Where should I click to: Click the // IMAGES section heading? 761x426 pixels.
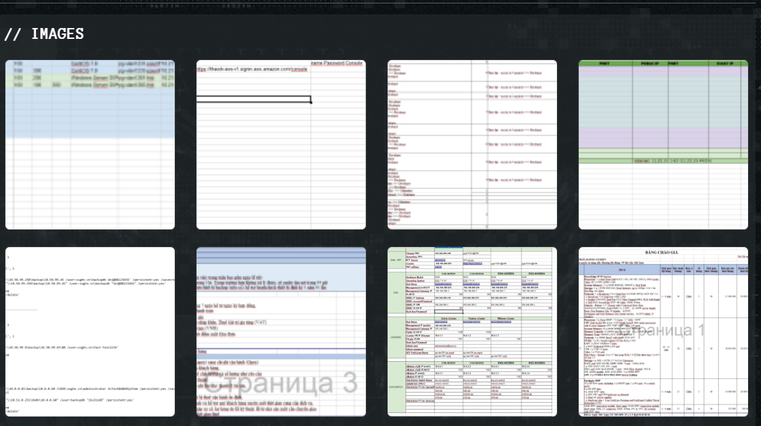(44, 33)
